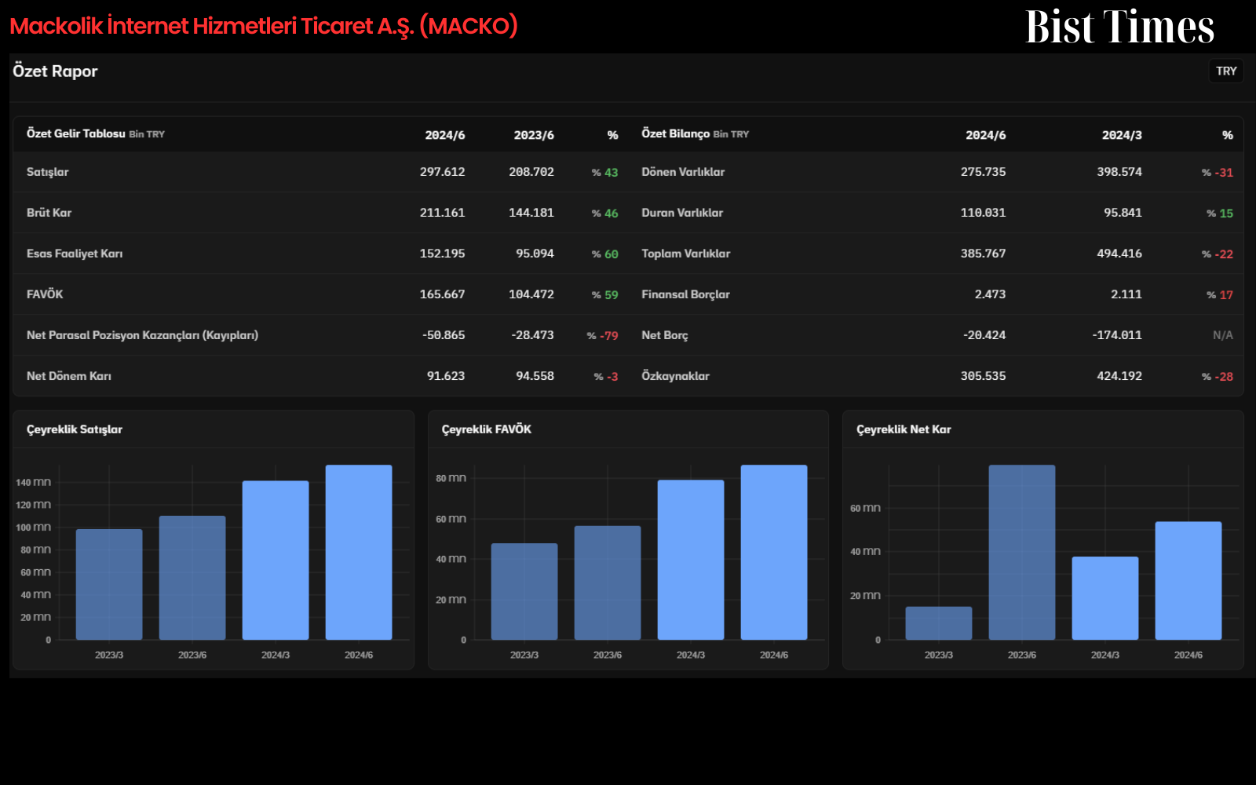Click 2024/3 bar in Çeyreklik FAVÖK chart
The image size is (1256, 785).
pyautogui.click(x=691, y=560)
